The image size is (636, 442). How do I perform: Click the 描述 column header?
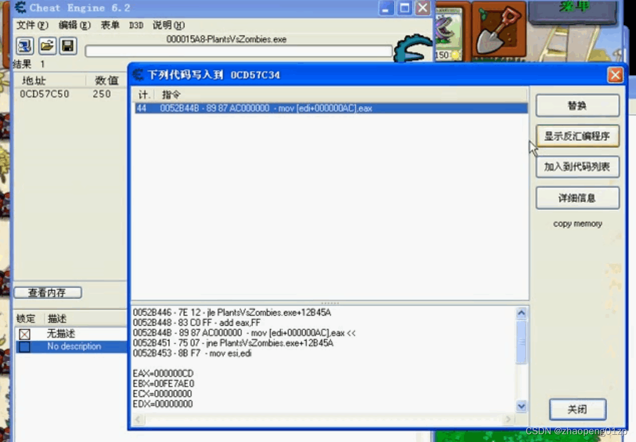click(x=57, y=319)
